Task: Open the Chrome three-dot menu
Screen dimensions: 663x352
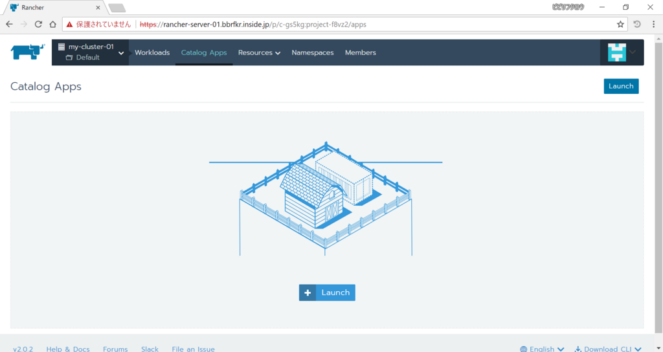Action: coord(653,25)
